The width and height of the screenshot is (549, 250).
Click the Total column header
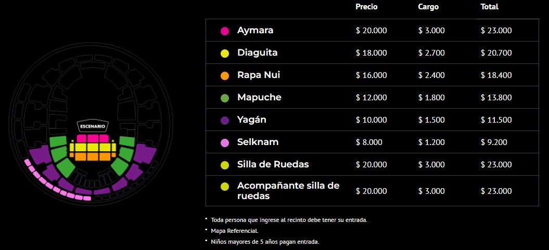coord(490,7)
